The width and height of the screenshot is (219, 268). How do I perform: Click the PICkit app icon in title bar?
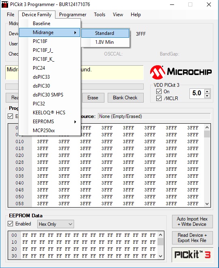pos(4,4)
